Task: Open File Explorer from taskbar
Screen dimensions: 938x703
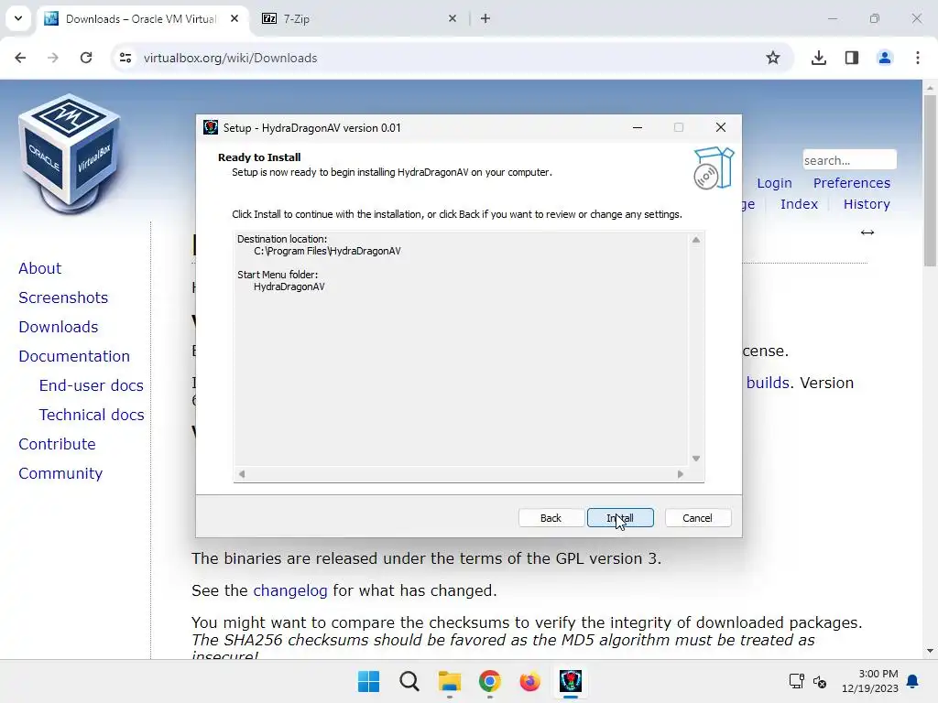Action: click(449, 681)
